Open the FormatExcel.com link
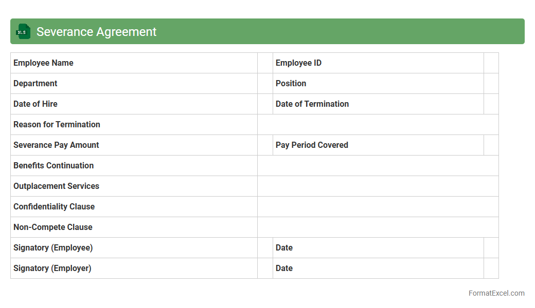535x308 pixels. 496,293
